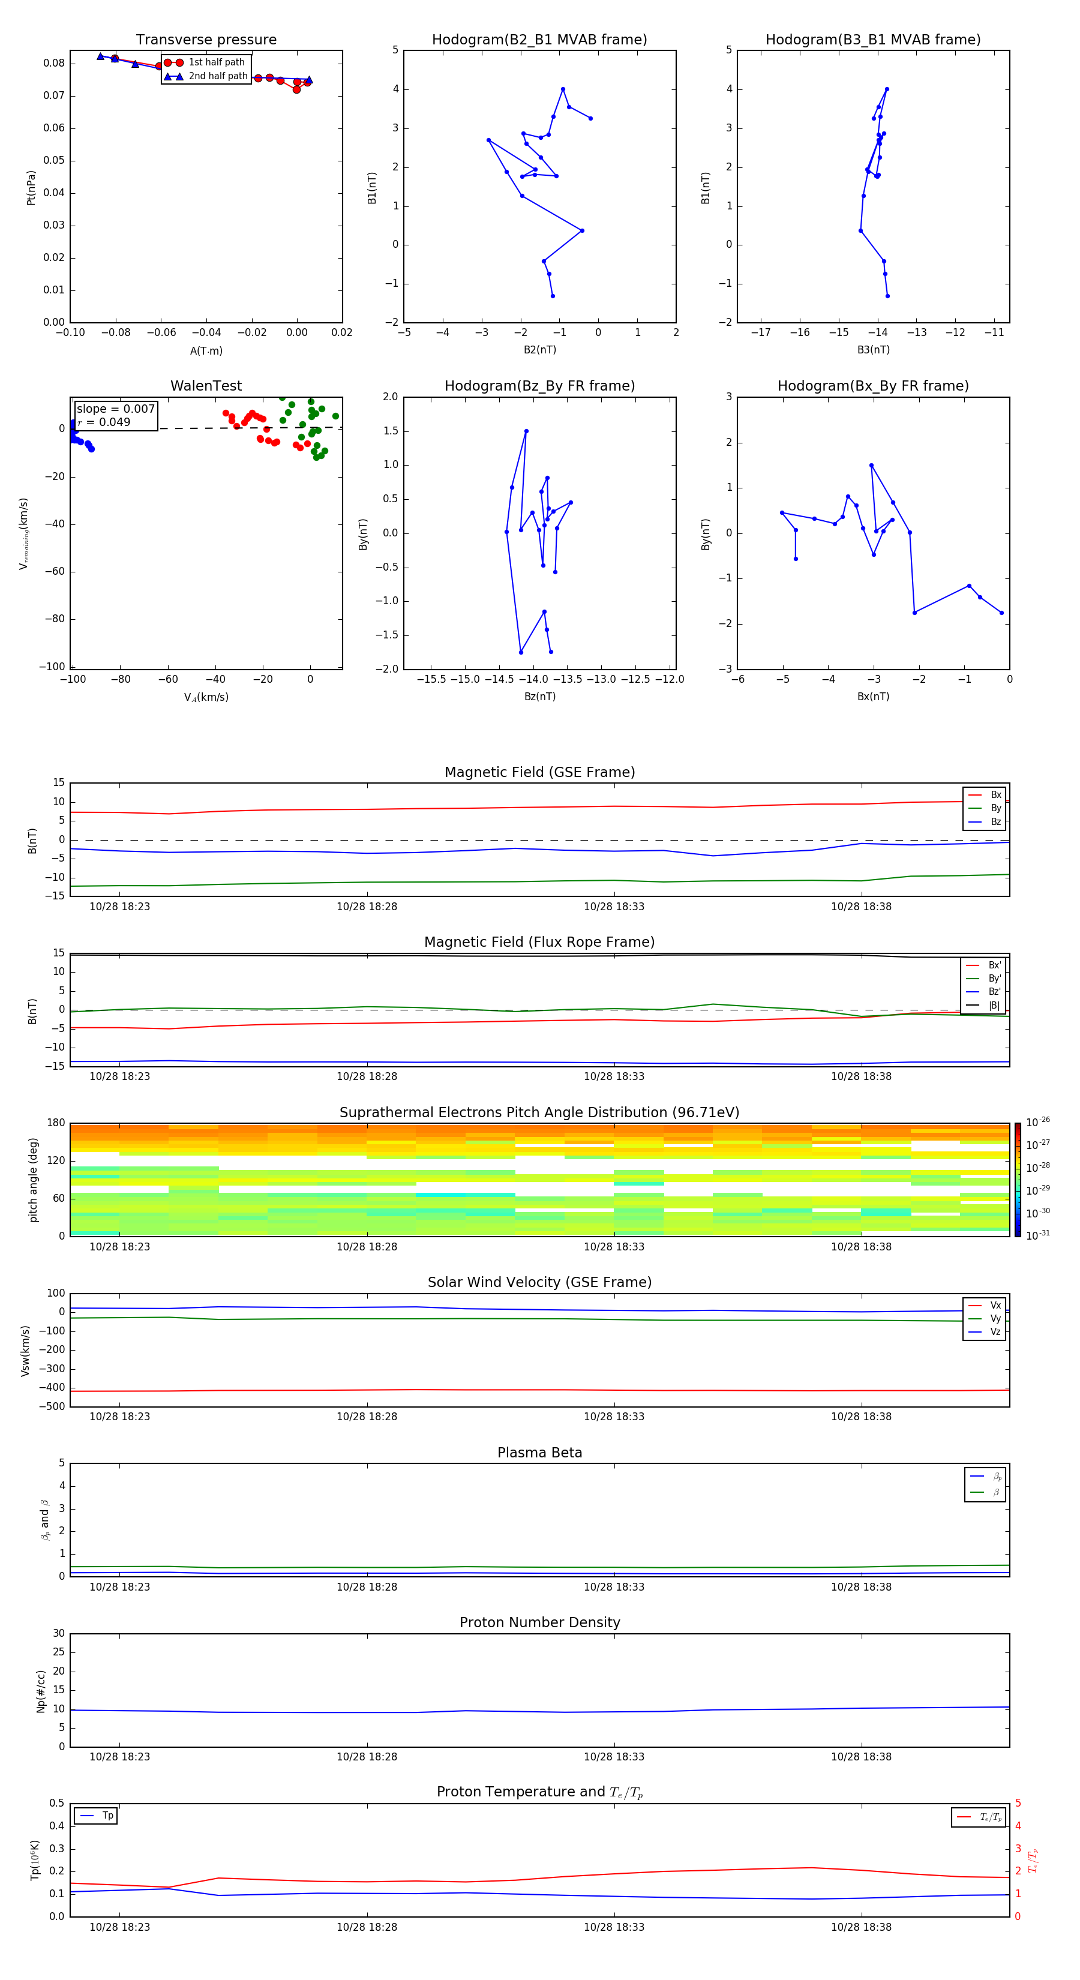
Task: Click the 'Vsw(km/s)' axis label
Action: tap(25, 1351)
